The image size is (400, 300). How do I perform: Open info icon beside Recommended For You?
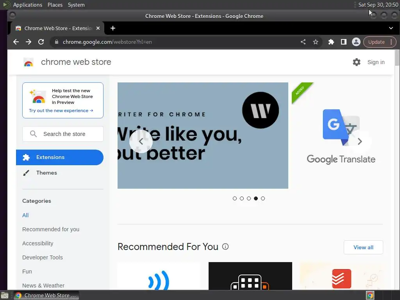pyautogui.click(x=225, y=246)
